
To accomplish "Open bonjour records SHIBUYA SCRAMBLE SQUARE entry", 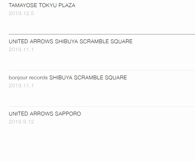I will pos(68,78).
